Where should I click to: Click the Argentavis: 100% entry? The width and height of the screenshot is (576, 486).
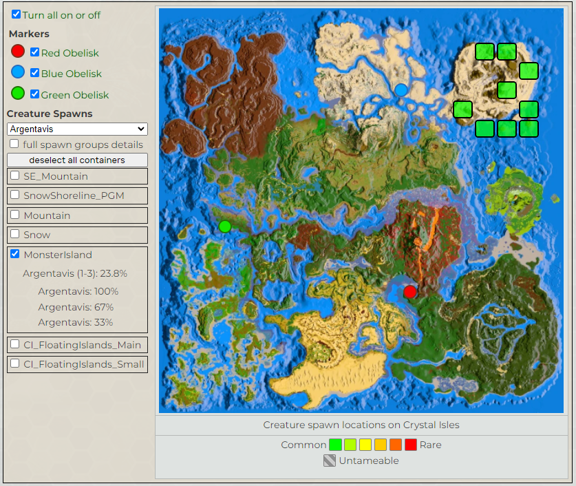78,291
